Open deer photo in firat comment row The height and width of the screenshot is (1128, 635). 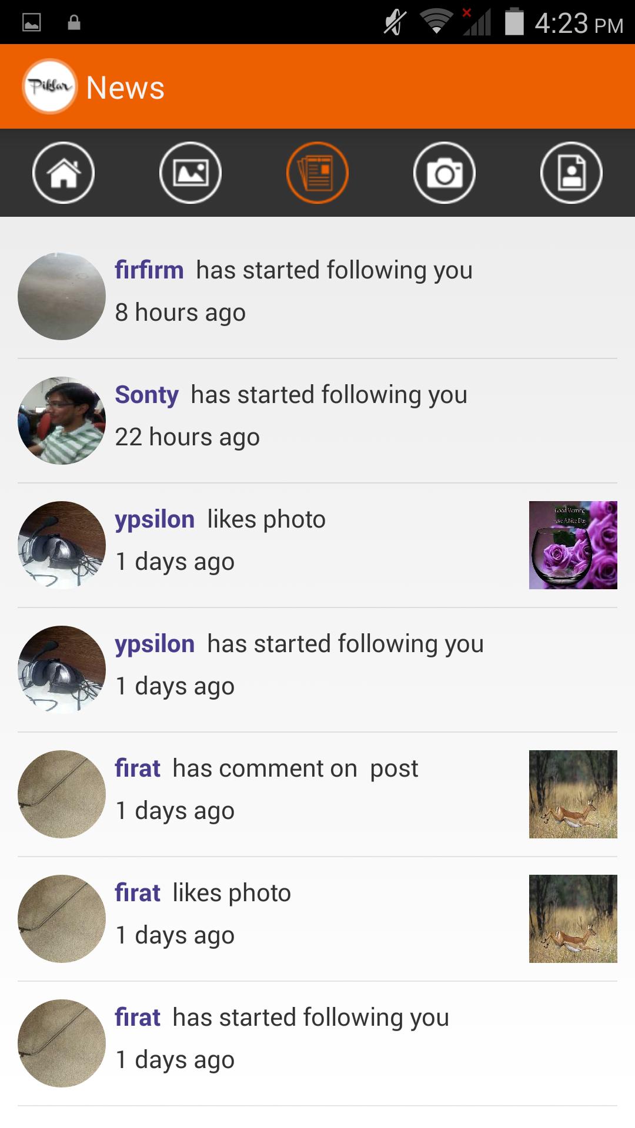573,794
